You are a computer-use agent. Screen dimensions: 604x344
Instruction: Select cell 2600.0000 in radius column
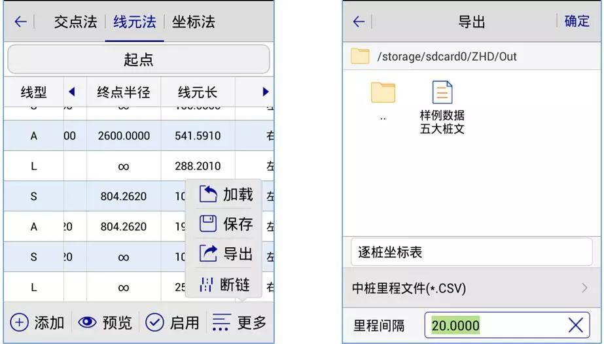[x=124, y=136]
